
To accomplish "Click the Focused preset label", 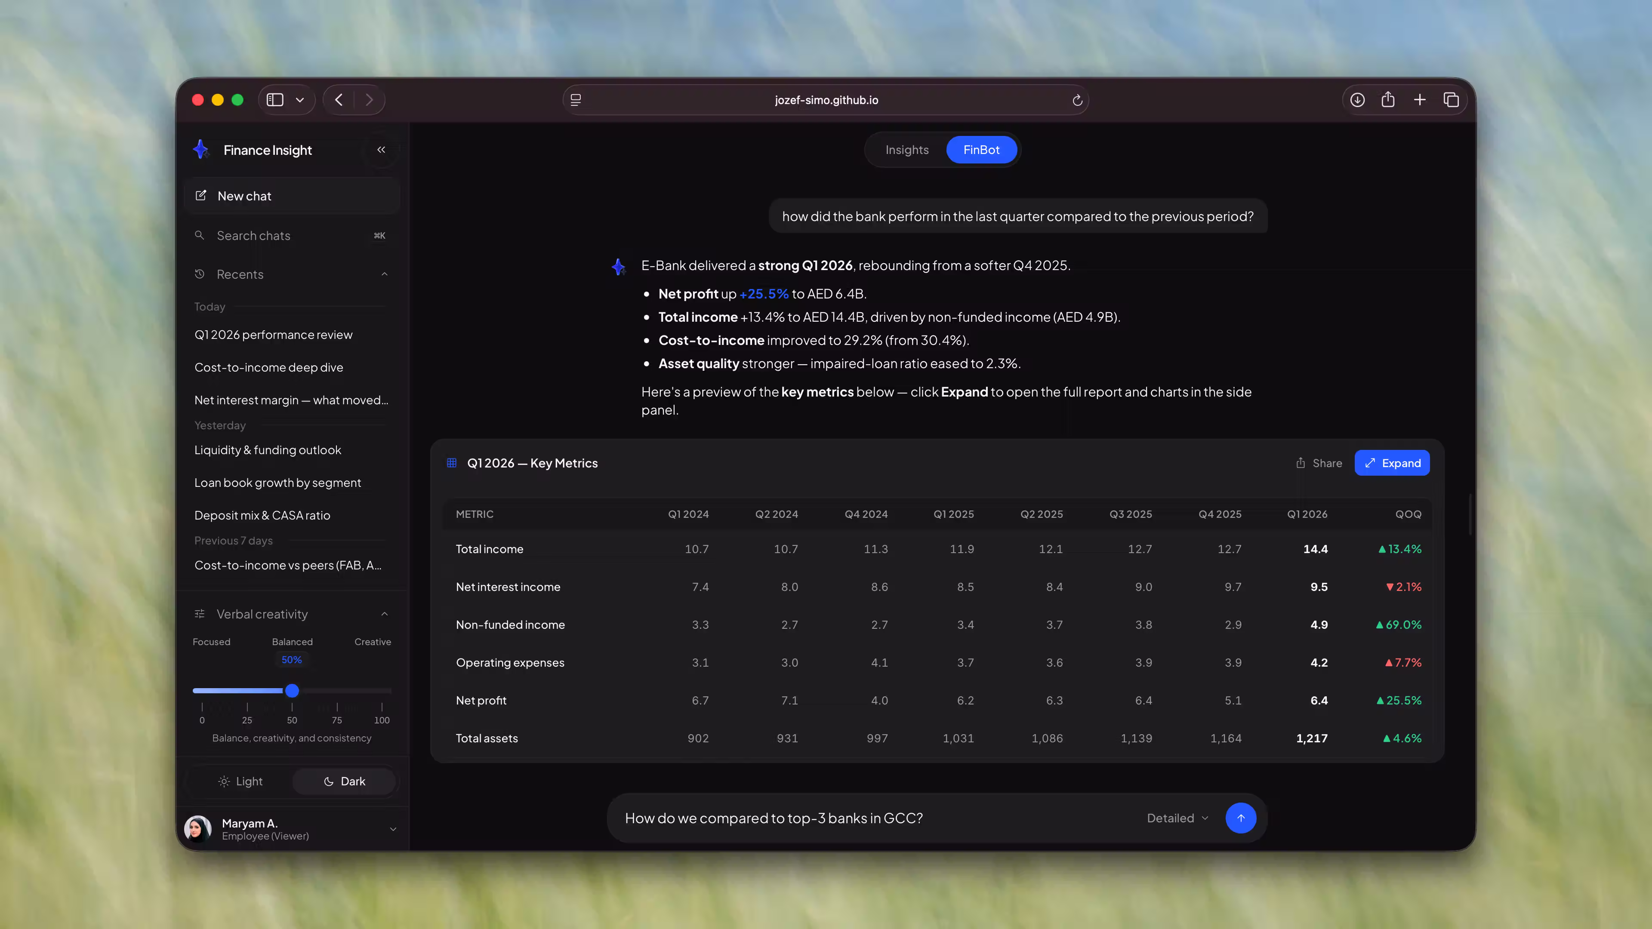I will (211, 642).
